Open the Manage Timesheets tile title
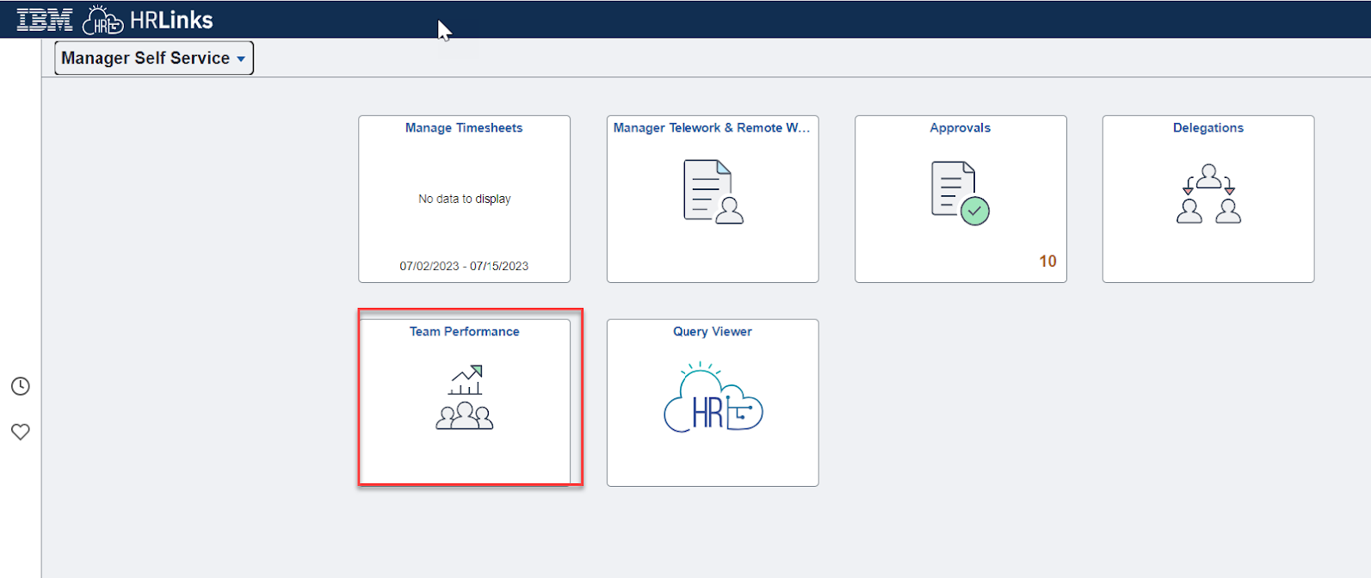1371x578 pixels. [x=464, y=128]
